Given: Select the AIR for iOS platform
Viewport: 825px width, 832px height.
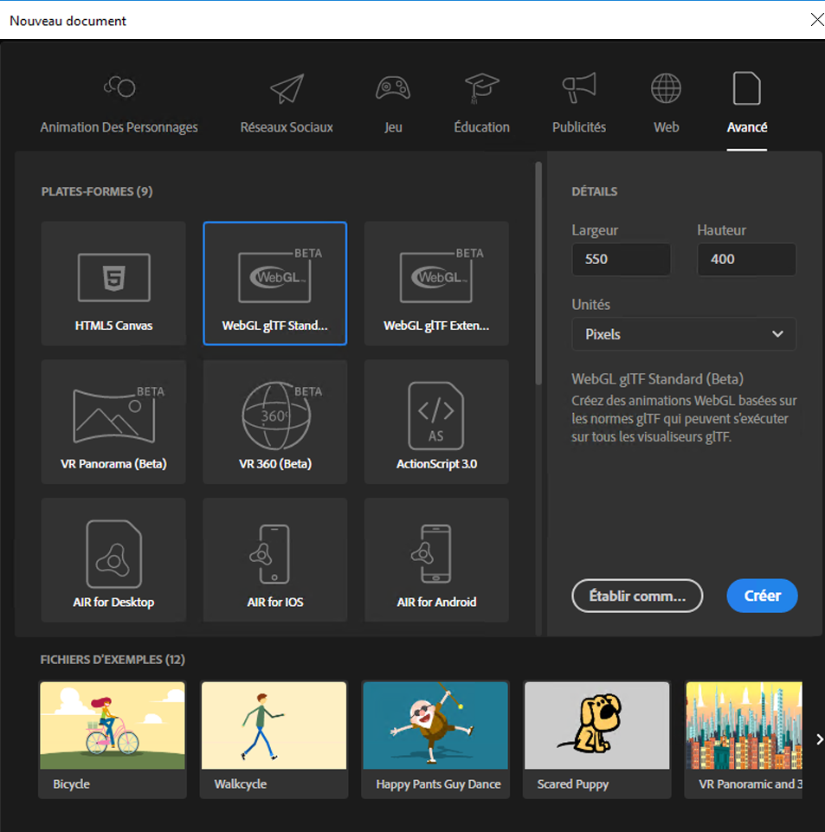Looking at the screenshot, I should (274, 559).
